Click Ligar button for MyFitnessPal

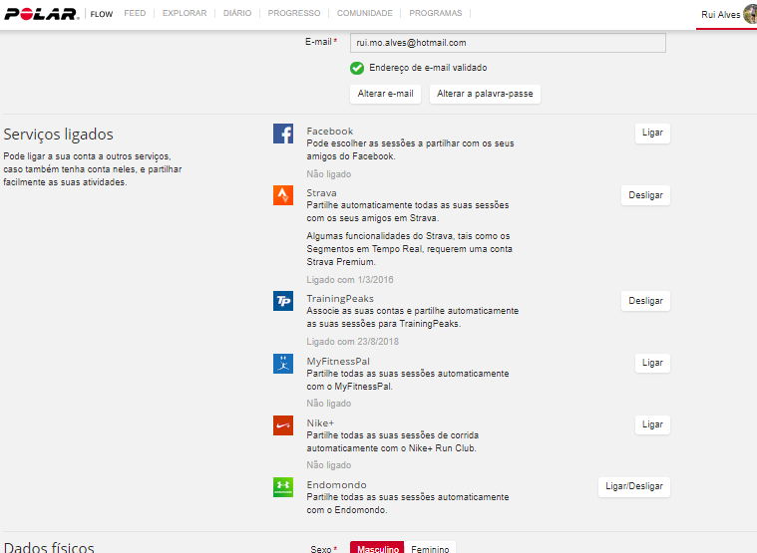[652, 363]
